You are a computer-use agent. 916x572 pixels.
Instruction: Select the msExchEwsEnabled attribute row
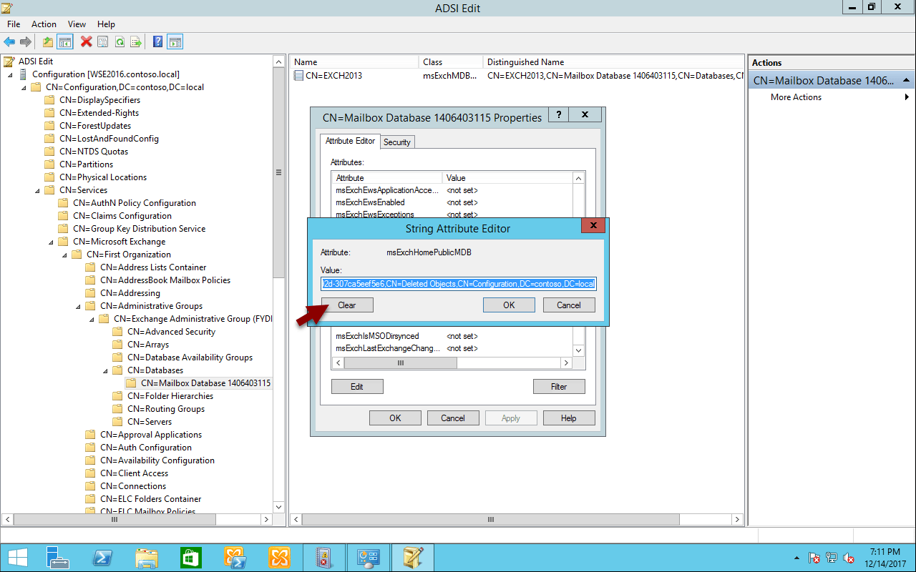coord(452,202)
